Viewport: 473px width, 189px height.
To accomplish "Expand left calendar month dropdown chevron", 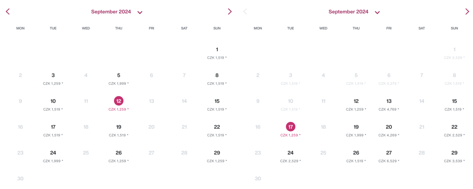I will tap(140, 12).
